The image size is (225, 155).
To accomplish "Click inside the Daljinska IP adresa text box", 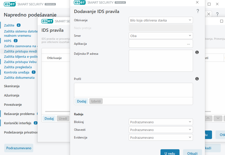I will coord(161,61).
